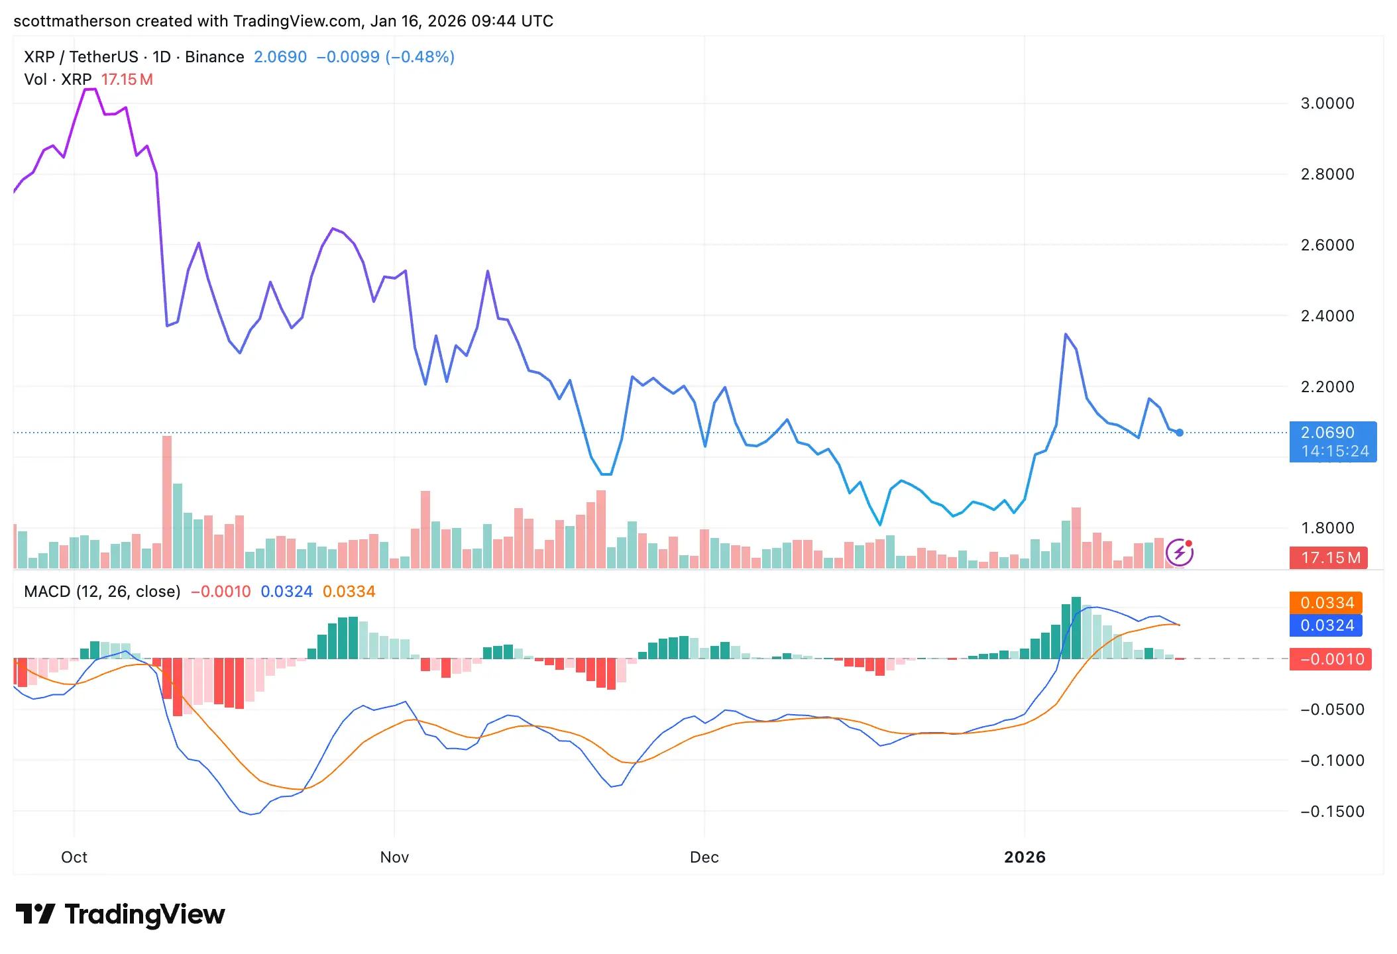Click the 2026 label on the time axis
Image resolution: width=1397 pixels, height=954 pixels.
click(1025, 857)
